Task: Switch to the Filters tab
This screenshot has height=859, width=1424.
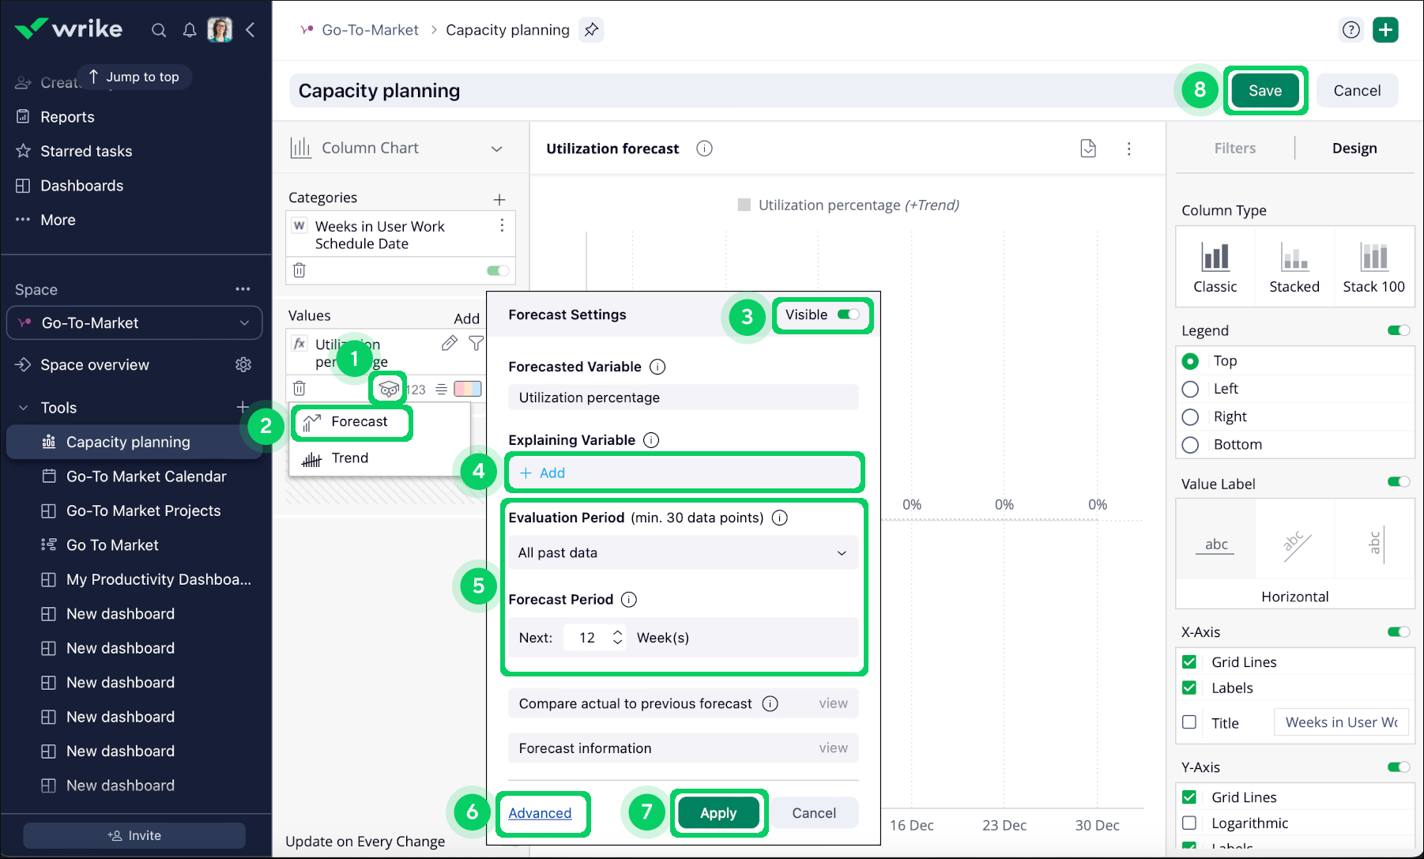Action: (1234, 149)
